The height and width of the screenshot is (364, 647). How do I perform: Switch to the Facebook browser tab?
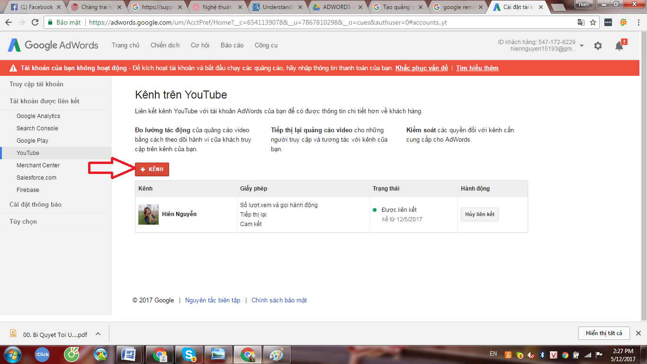33,7
